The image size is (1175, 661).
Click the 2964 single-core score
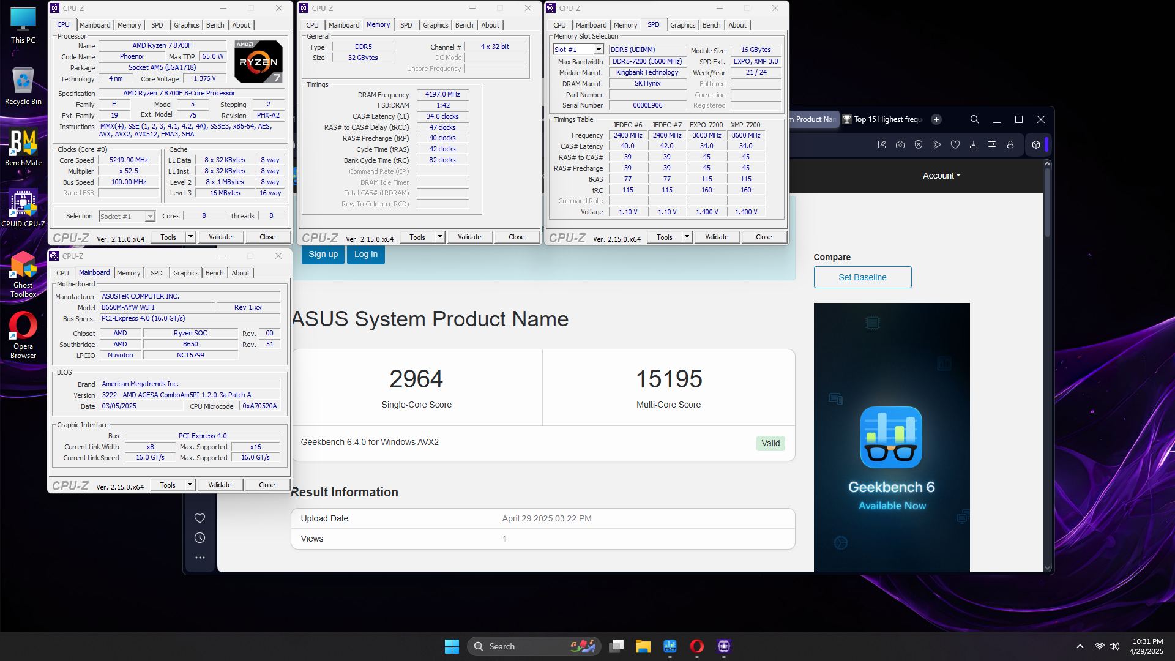[x=416, y=379]
